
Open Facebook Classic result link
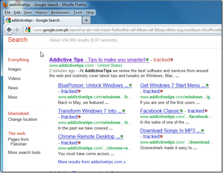pyautogui.click(x=160, y=111)
